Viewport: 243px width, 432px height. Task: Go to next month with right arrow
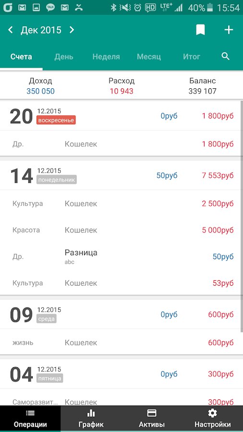pos(72,30)
